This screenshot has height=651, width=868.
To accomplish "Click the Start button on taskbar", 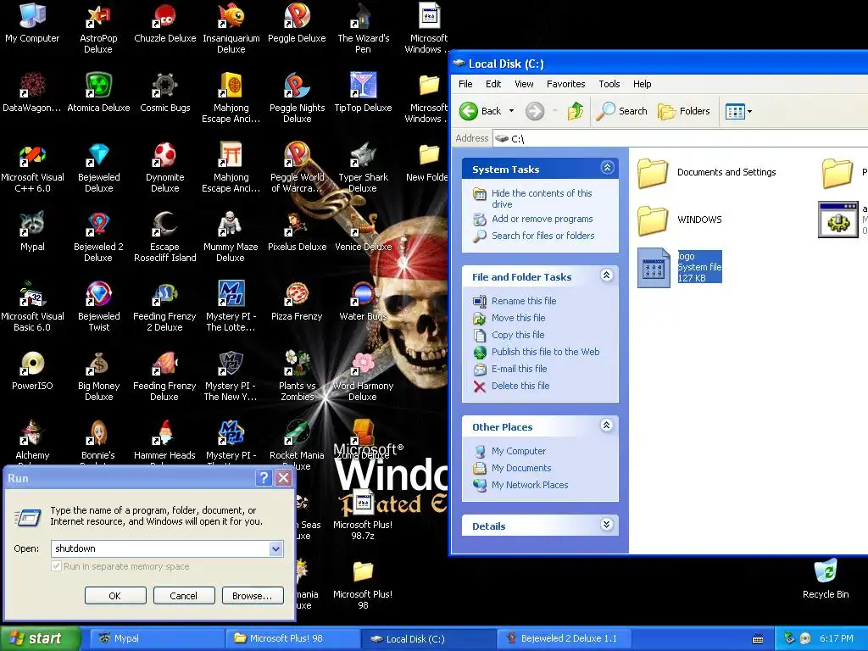I will tap(40, 638).
